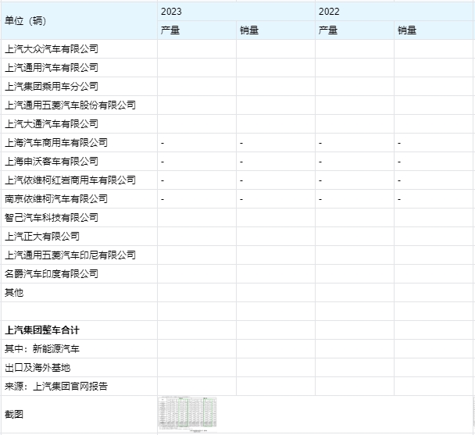The height and width of the screenshot is (435, 475).
Task: Click empty 2023 产量 cell for 上汽大众汽车有限公司
Action: tap(197, 49)
